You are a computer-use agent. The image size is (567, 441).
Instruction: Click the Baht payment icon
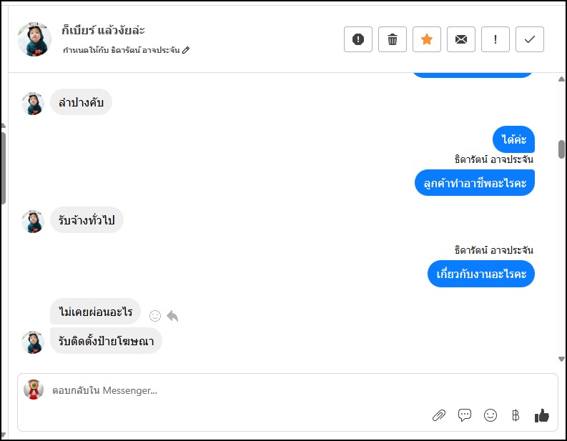(x=516, y=415)
